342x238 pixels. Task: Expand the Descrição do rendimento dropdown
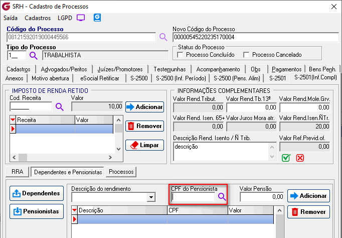click(x=151, y=198)
